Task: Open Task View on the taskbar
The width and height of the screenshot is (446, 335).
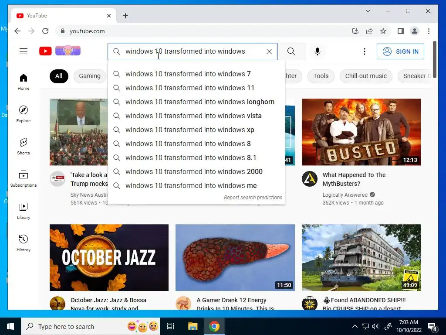Action: coord(171,326)
